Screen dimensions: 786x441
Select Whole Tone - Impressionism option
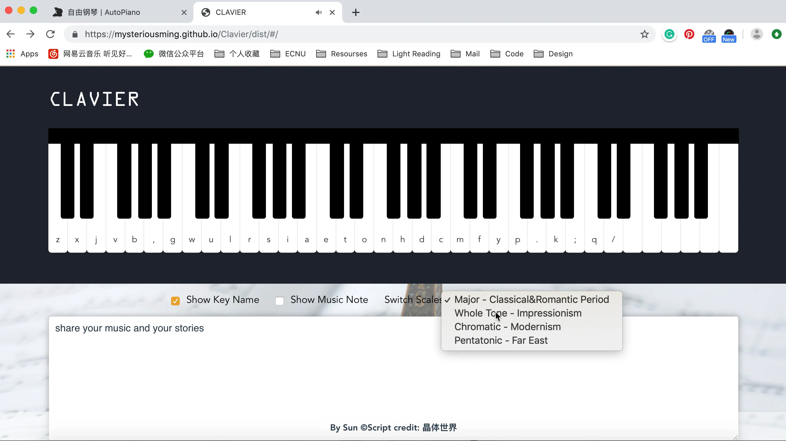click(518, 313)
